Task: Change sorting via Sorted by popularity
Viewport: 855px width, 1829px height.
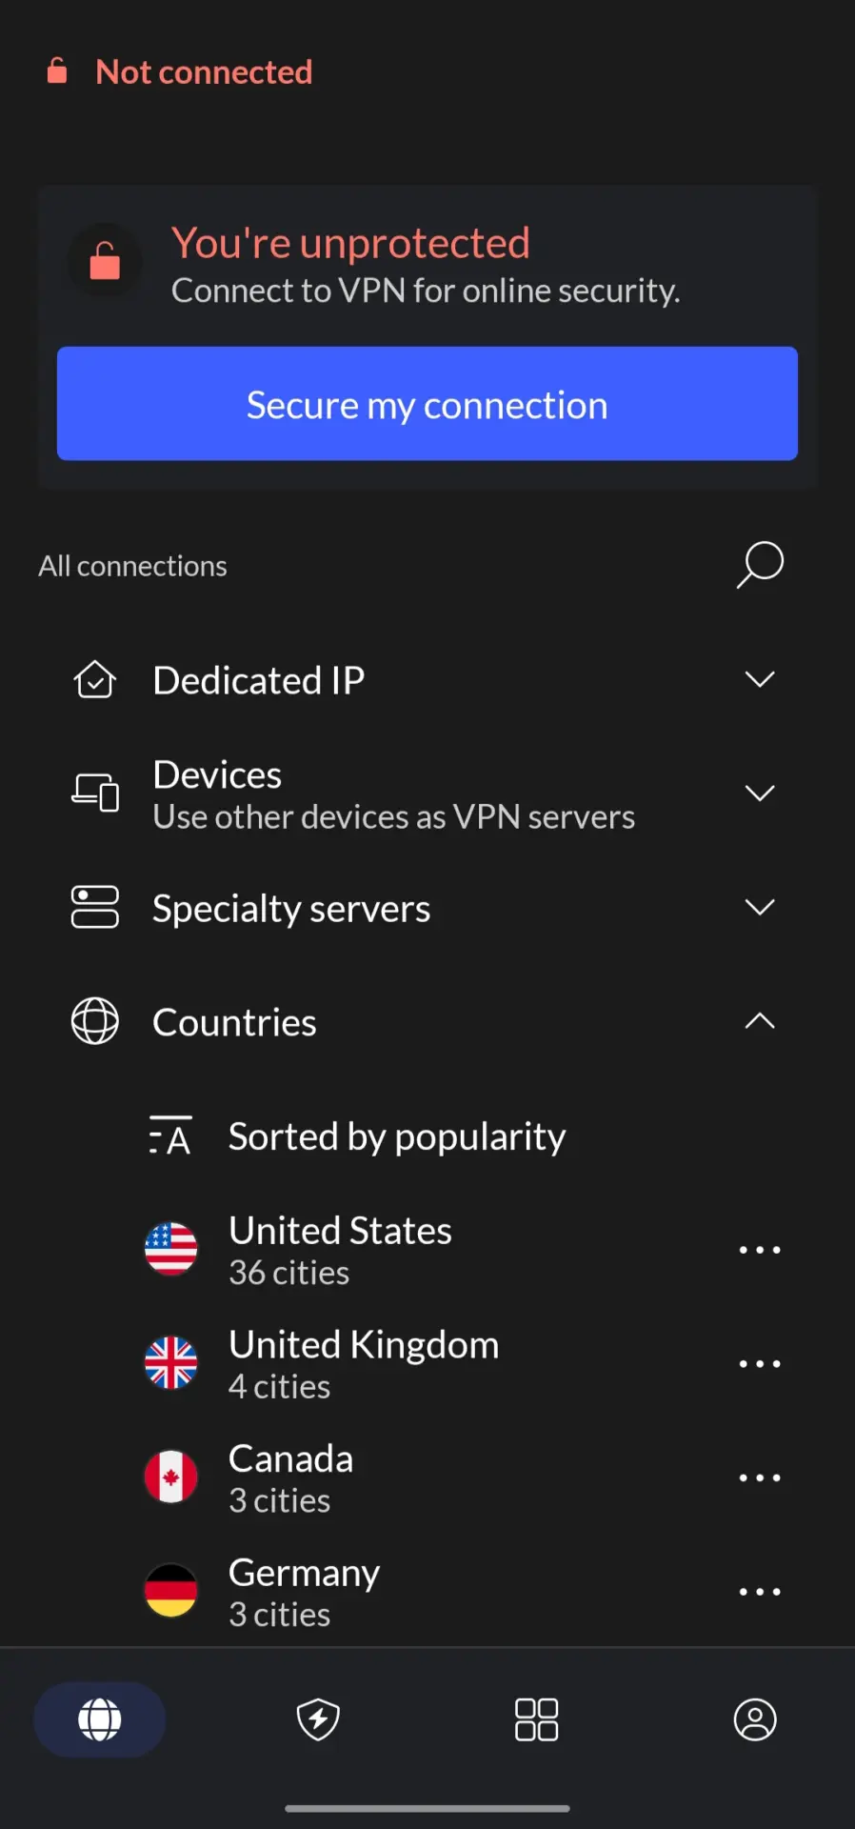Action: click(x=397, y=1136)
